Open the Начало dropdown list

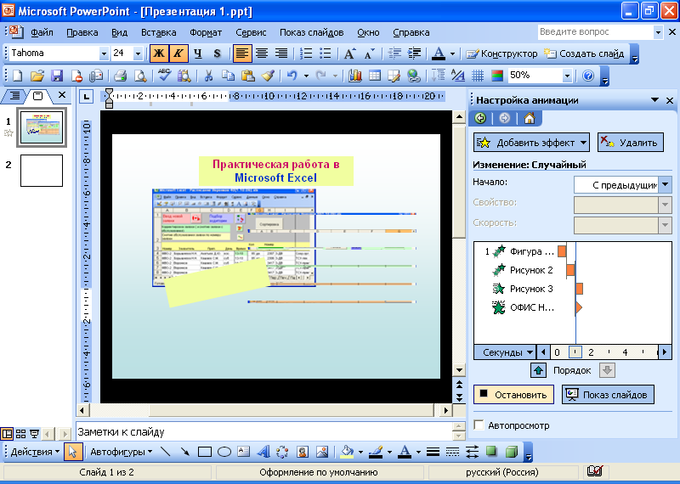coord(666,184)
